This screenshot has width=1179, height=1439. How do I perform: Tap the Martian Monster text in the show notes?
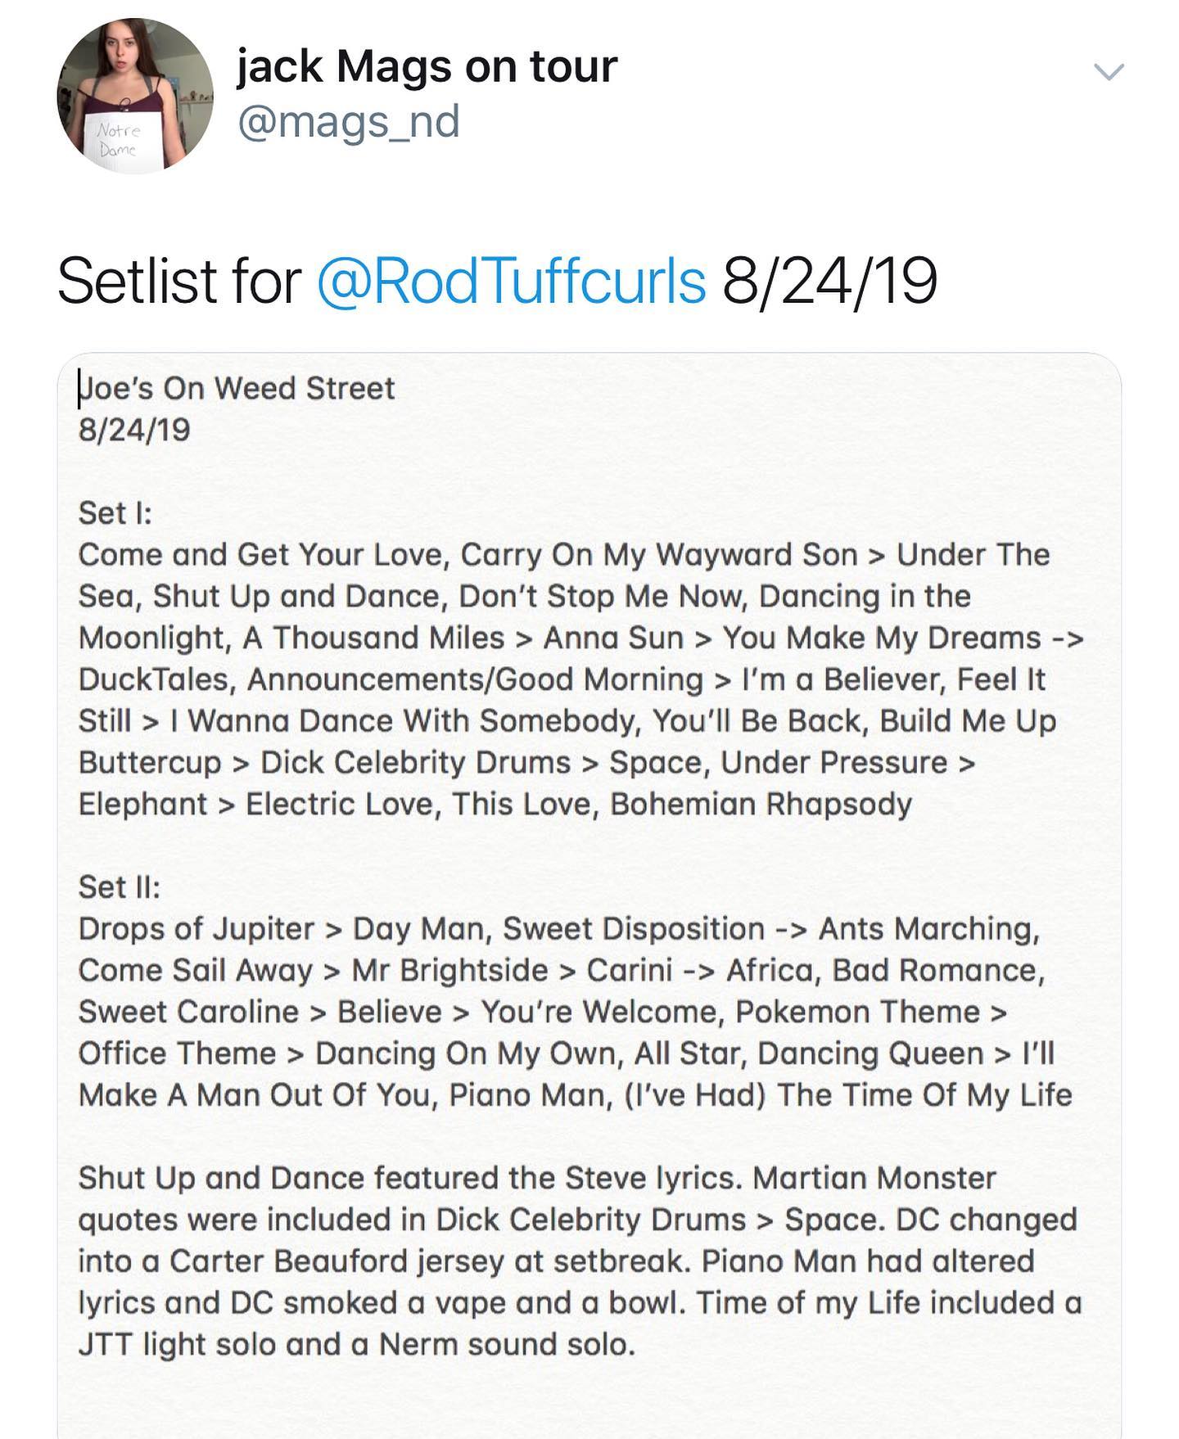coord(874,1179)
